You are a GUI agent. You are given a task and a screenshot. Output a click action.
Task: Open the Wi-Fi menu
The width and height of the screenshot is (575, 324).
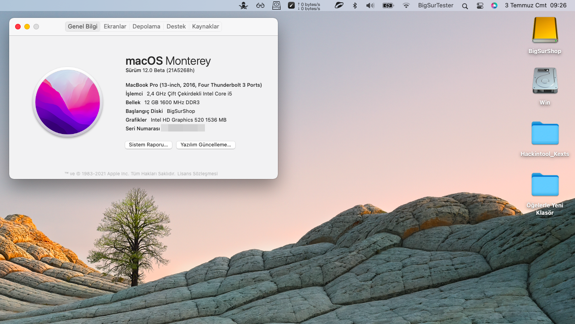click(x=406, y=6)
